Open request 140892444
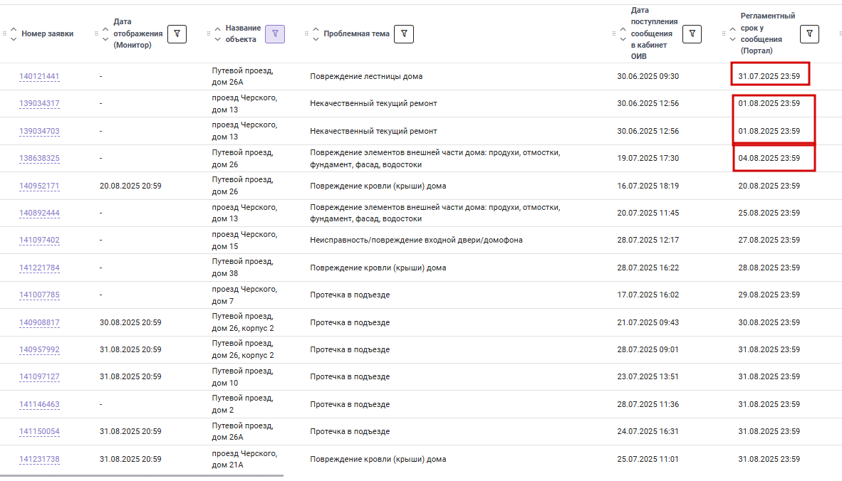The image size is (842, 481). click(39, 213)
